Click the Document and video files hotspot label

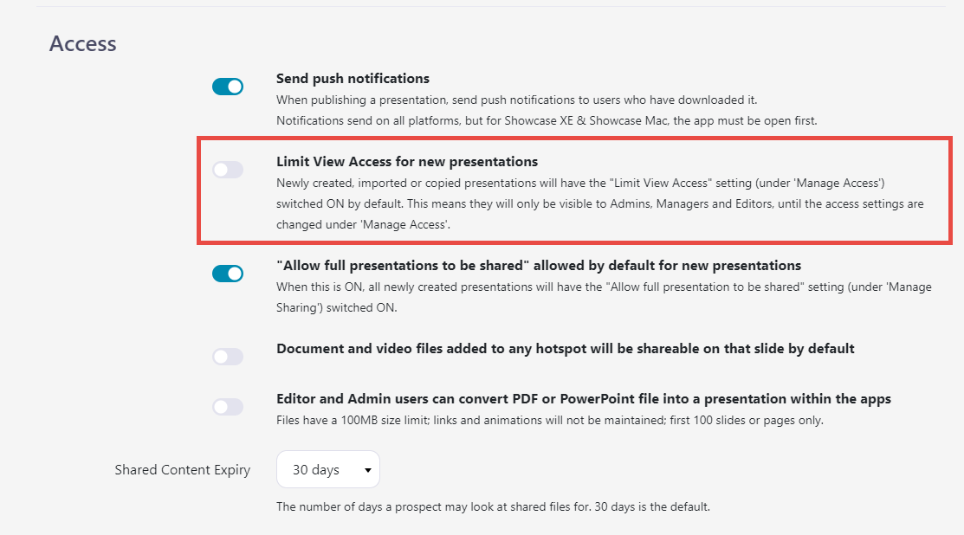[x=565, y=349]
